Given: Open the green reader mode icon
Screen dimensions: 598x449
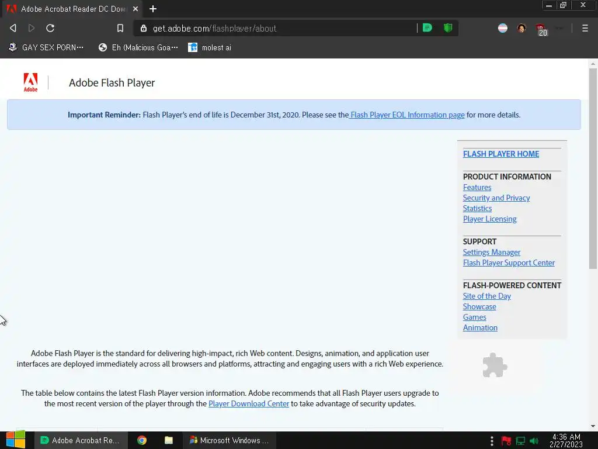Looking at the screenshot, I should point(427,28).
